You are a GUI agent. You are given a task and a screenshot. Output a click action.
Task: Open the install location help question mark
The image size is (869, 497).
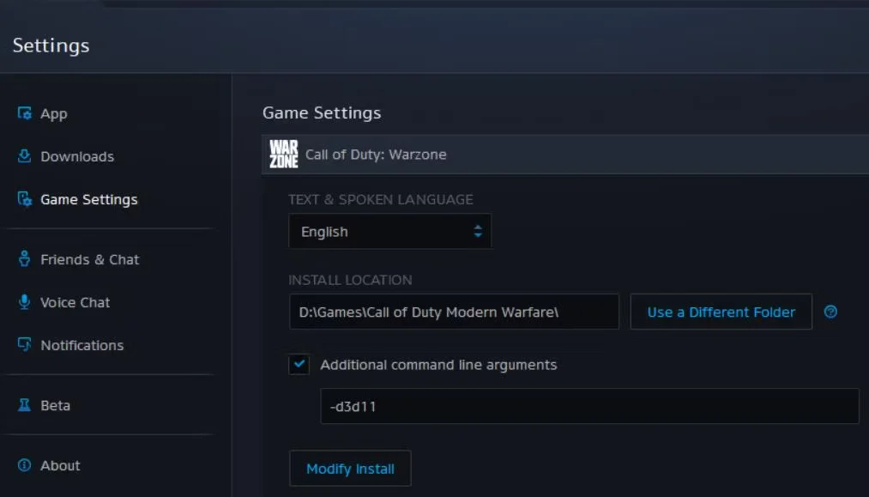coord(830,312)
